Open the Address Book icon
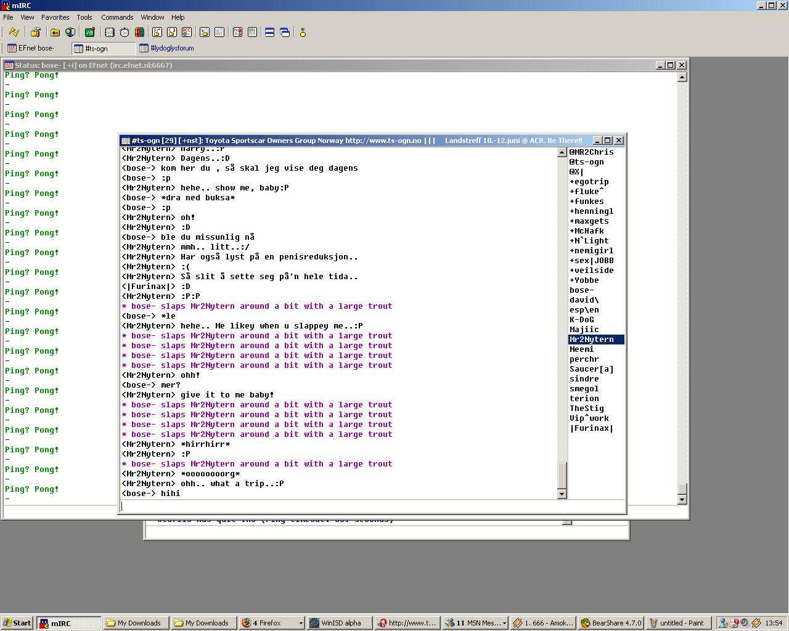 [x=109, y=32]
